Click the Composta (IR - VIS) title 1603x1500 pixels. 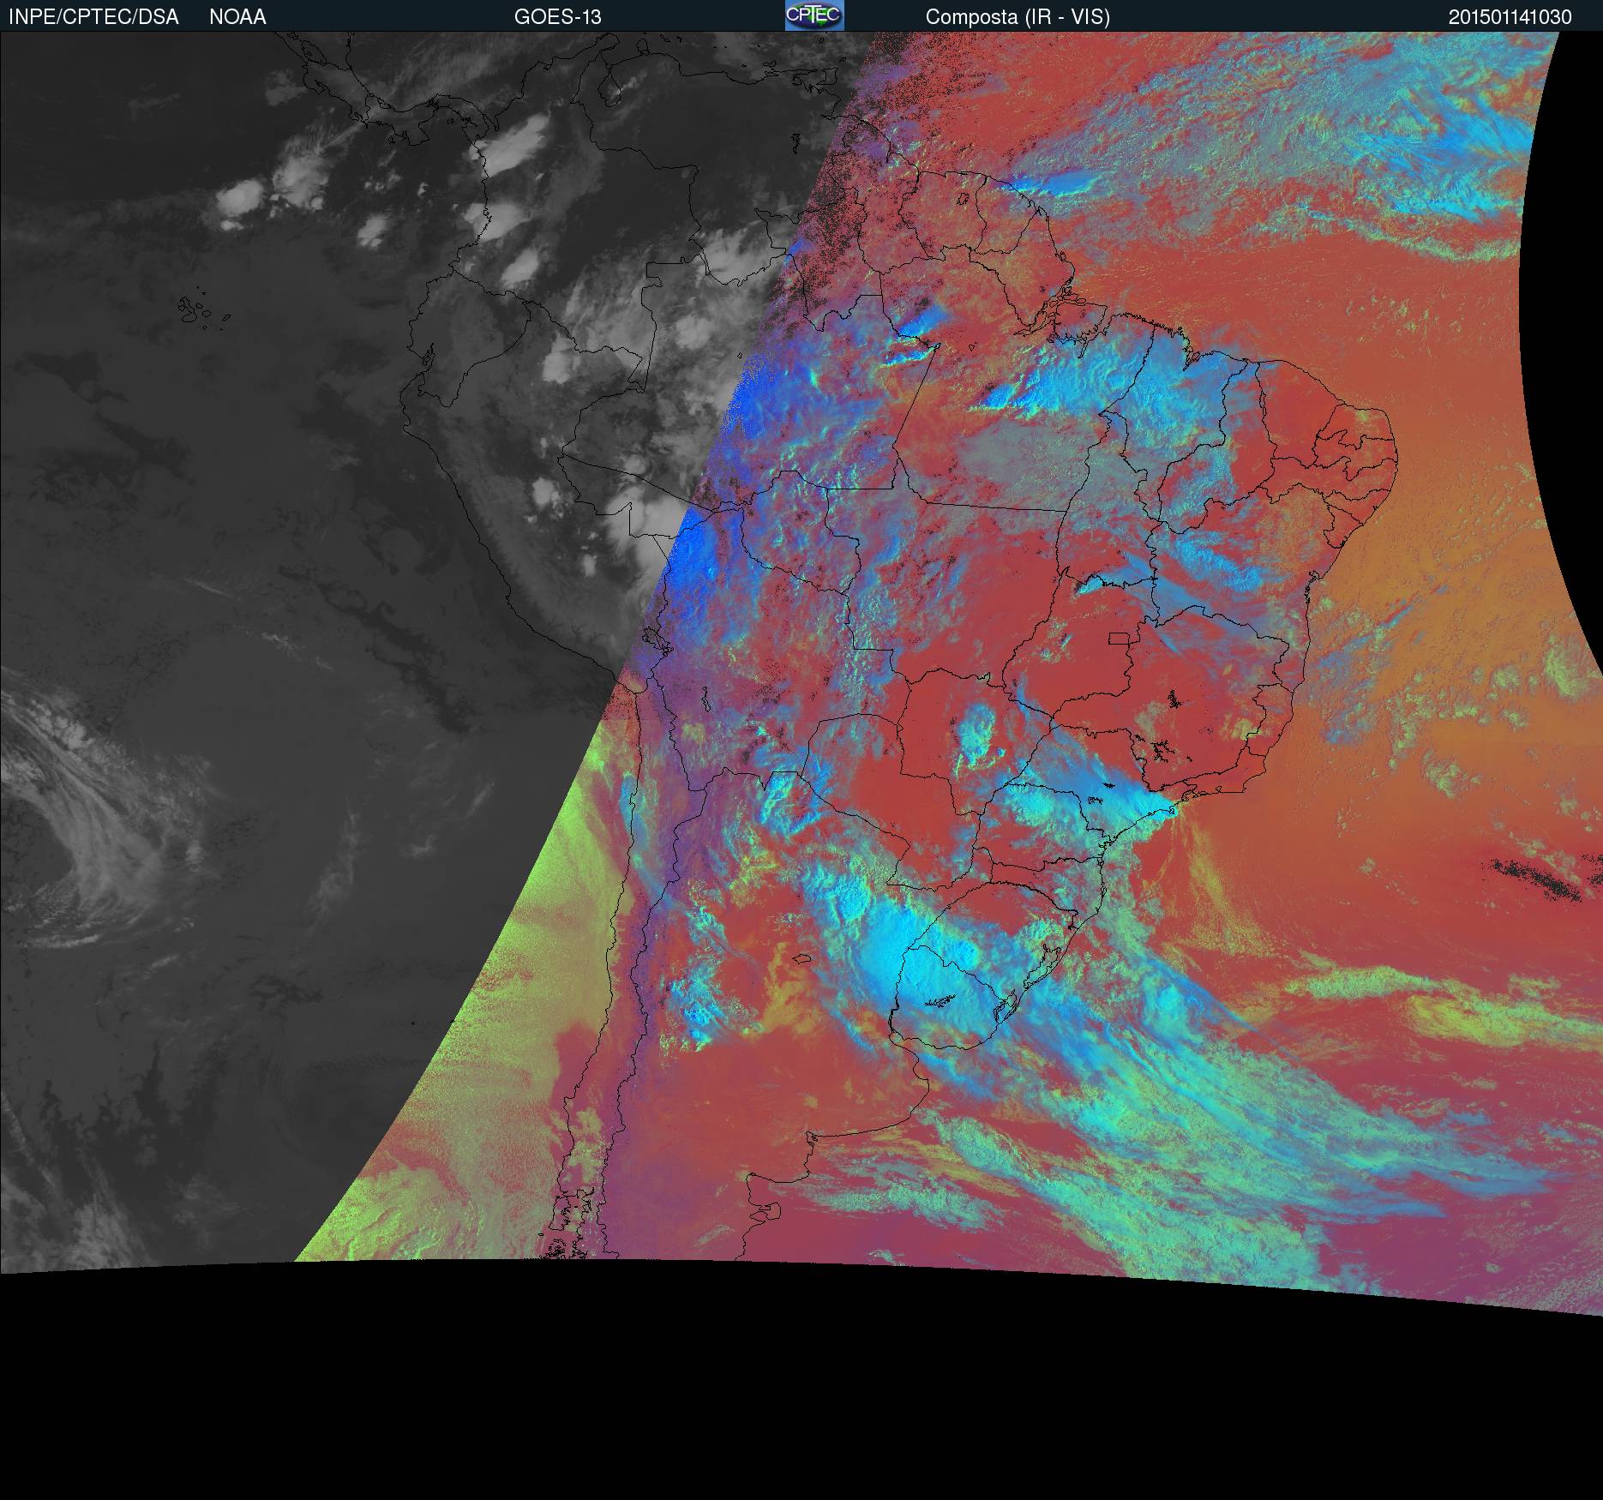pyautogui.click(x=1018, y=17)
